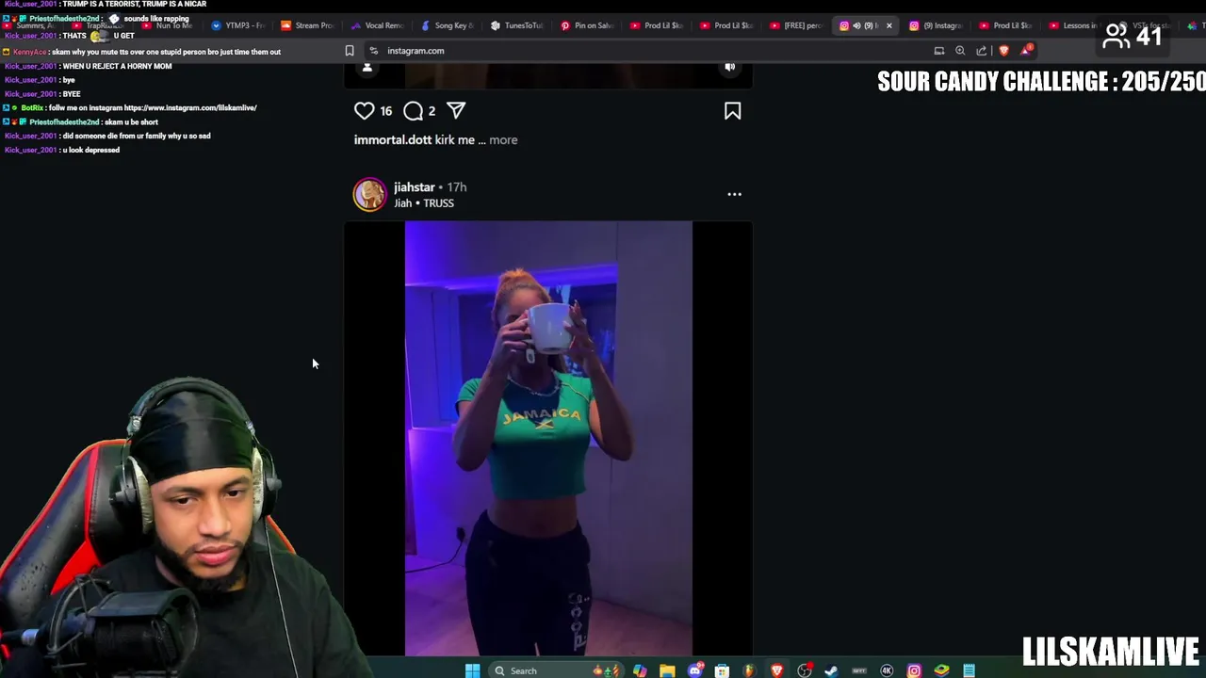Toggle the video sound speaker icon
Screen dimensions: 1206x678
click(x=729, y=67)
